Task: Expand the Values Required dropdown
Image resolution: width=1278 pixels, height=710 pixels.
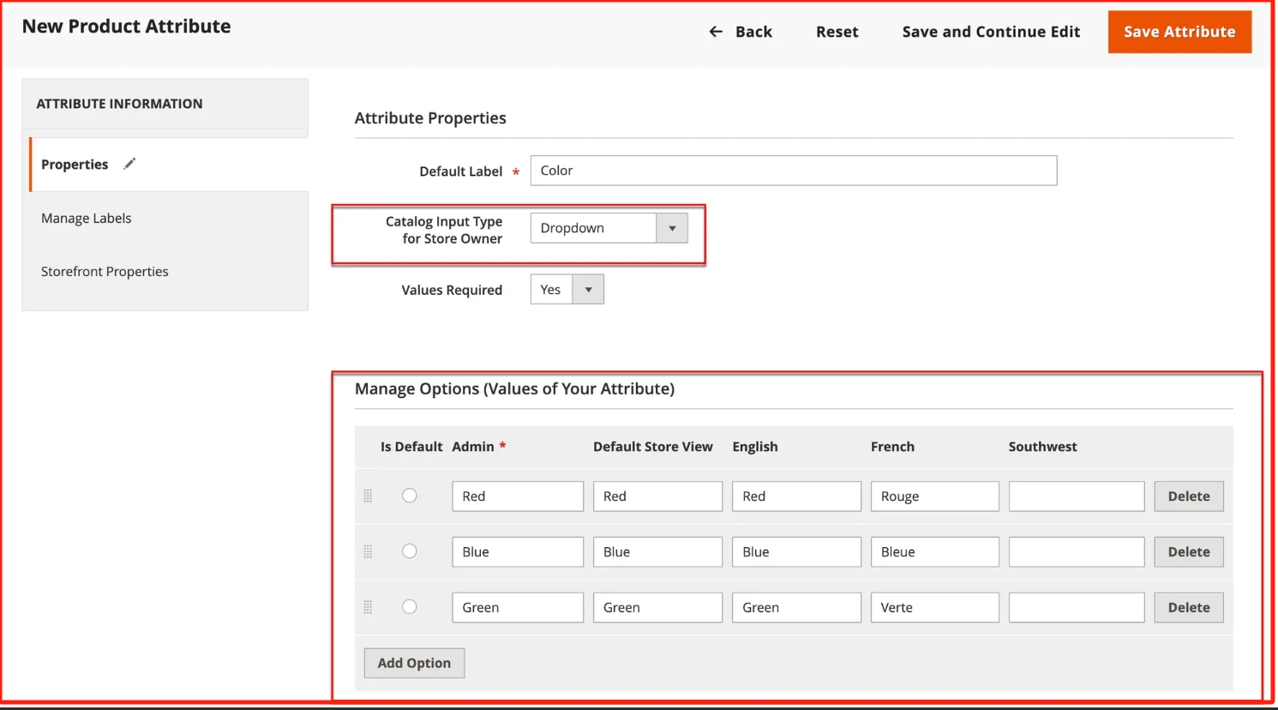Action: coord(567,290)
